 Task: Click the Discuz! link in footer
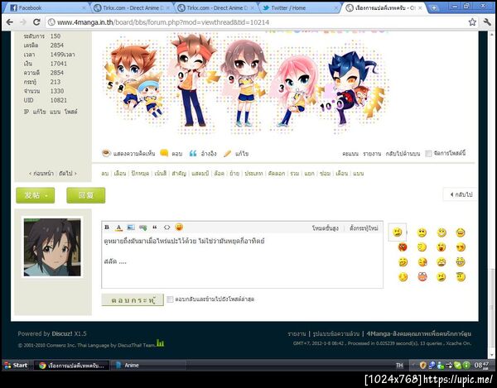(x=62, y=333)
